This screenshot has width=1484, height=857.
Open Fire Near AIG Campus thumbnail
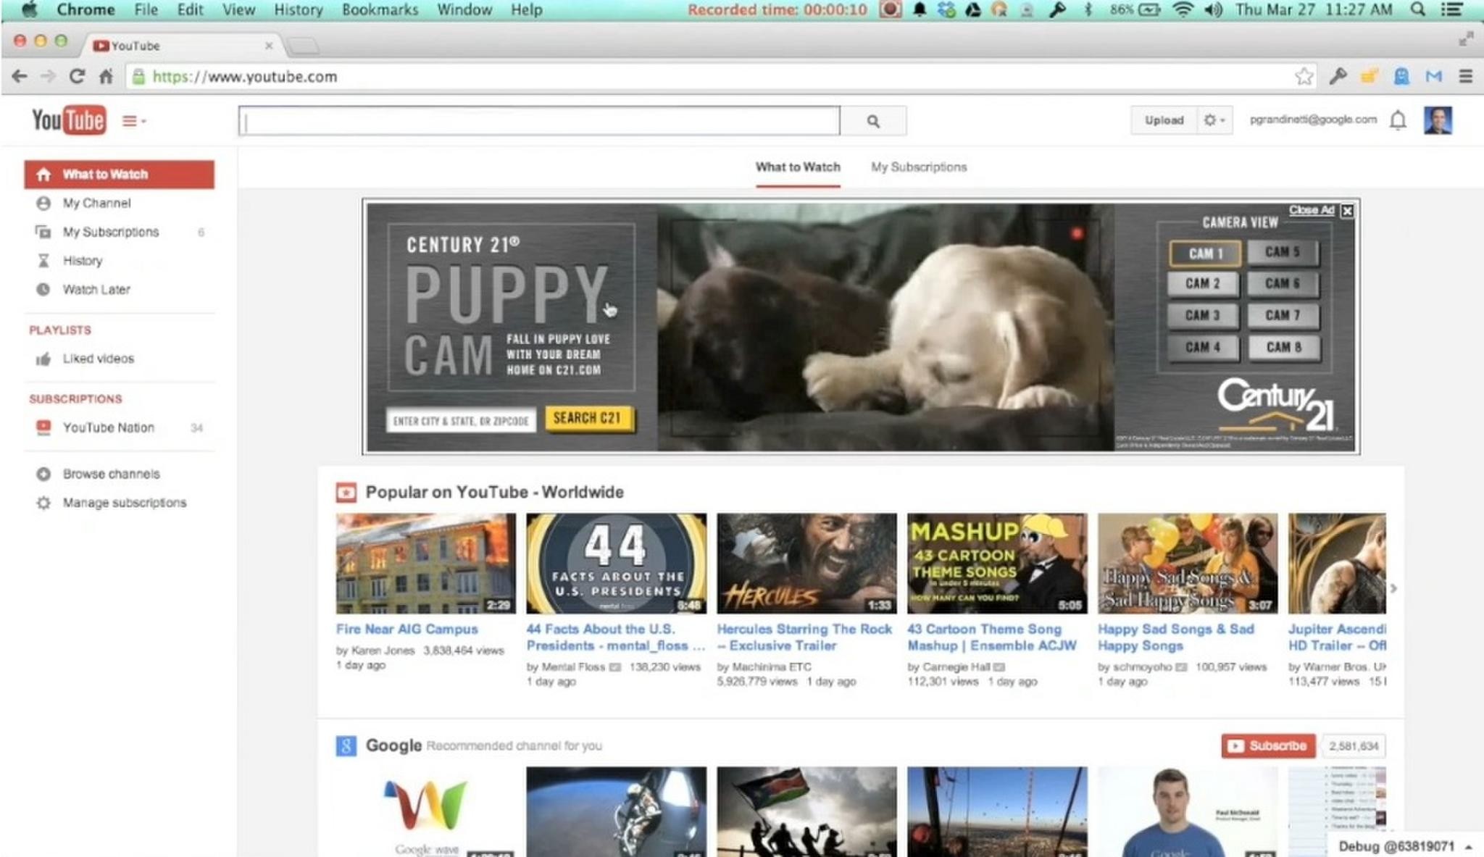(x=426, y=564)
